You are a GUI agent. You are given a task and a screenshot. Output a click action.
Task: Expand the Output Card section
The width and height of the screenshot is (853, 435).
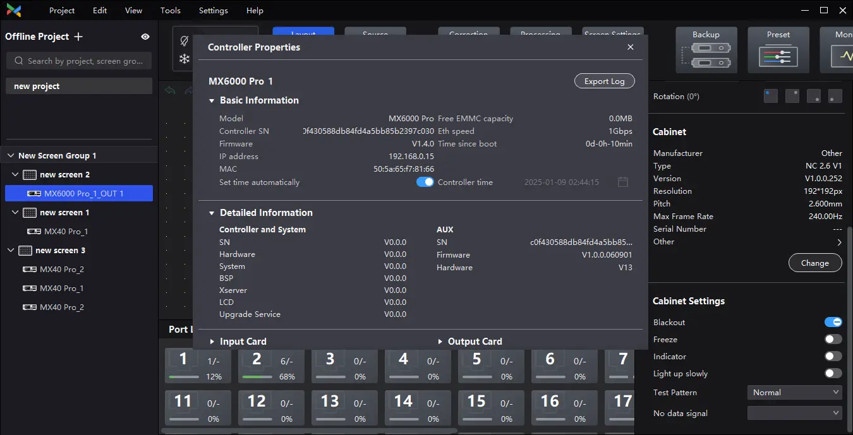tap(440, 342)
